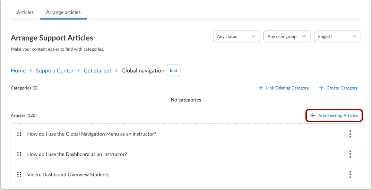Image resolution: width=372 pixels, height=190 pixels.
Task: Click drag handle for Video: Dashboard Overview Students
Action: [x=19, y=175]
